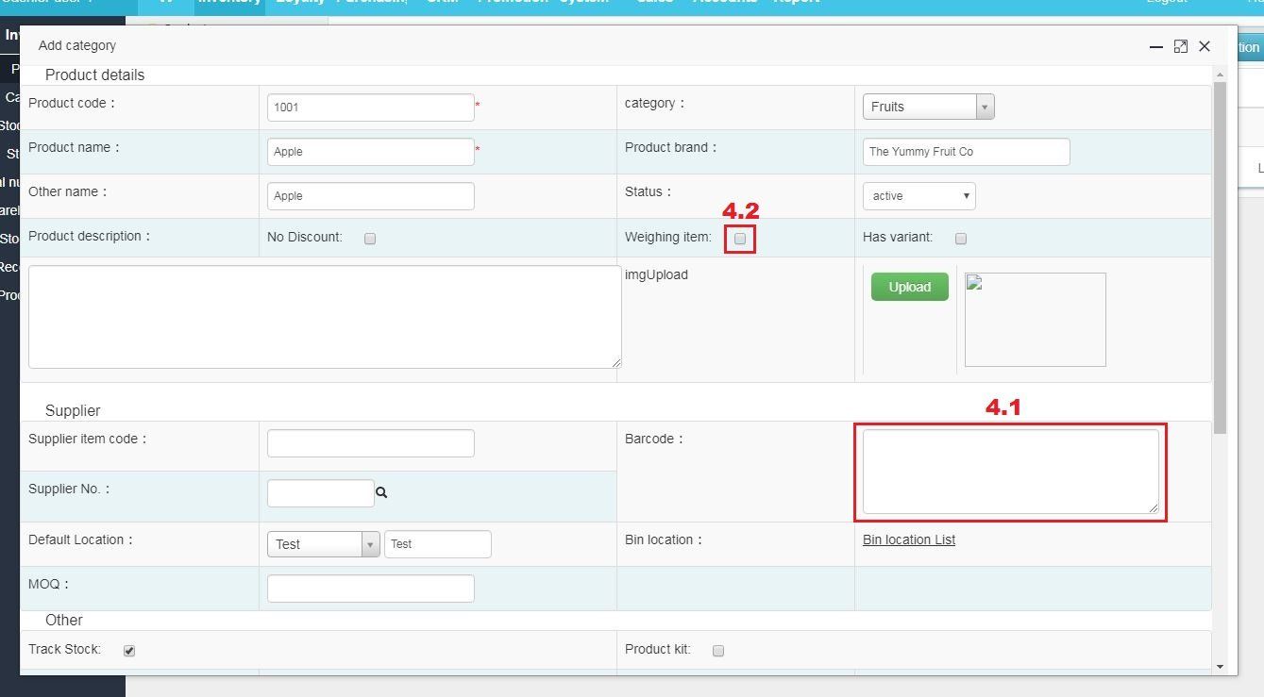Click the Supplier No. search magnifier icon
This screenshot has height=697, width=1264.
[381, 492]
